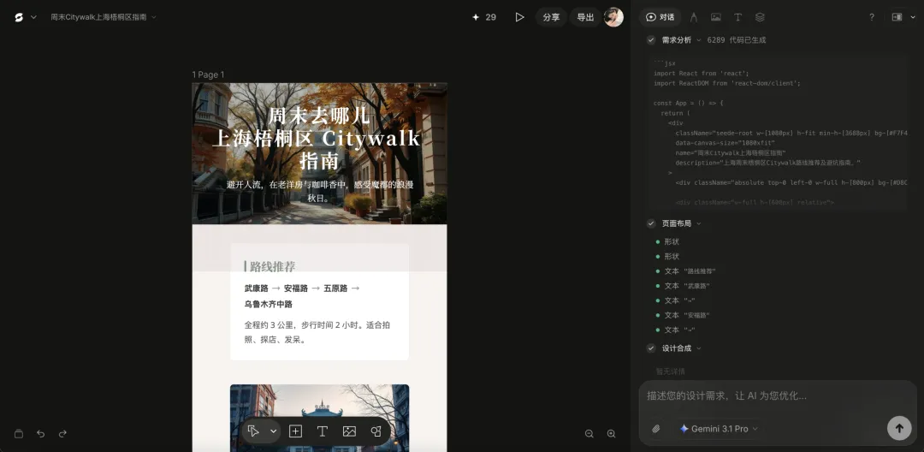Click the 乌鲁木齐中路 text on canvas
Viewport: 924px width, 452px height.
point(269,304)
